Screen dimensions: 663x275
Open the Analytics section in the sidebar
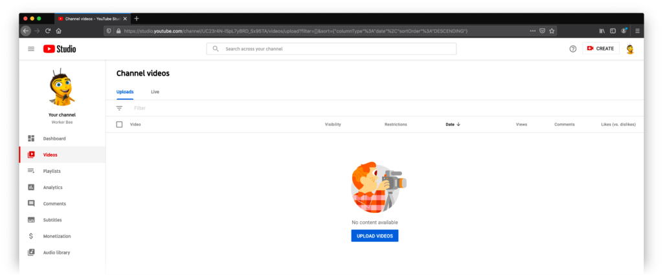tap(52, 187)
